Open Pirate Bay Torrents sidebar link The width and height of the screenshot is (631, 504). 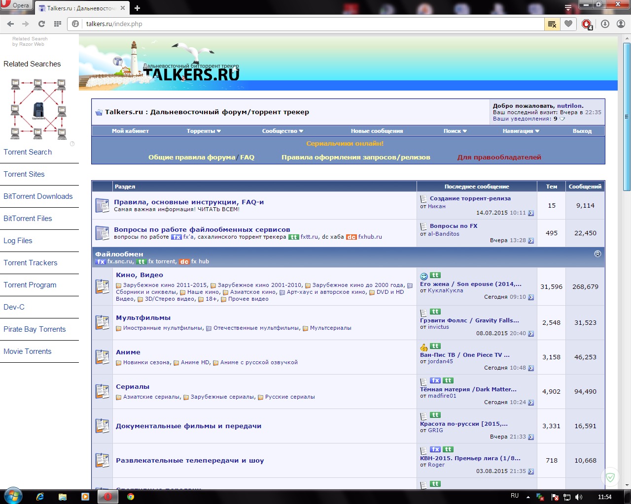click(35, 329)
